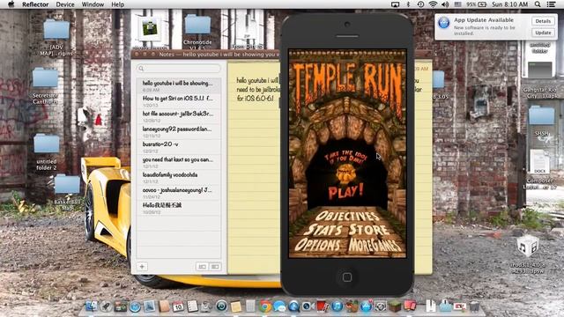The image size is (564, 317).
Task: Open STATS in Temple Run menu
Action: click(324, 230)
